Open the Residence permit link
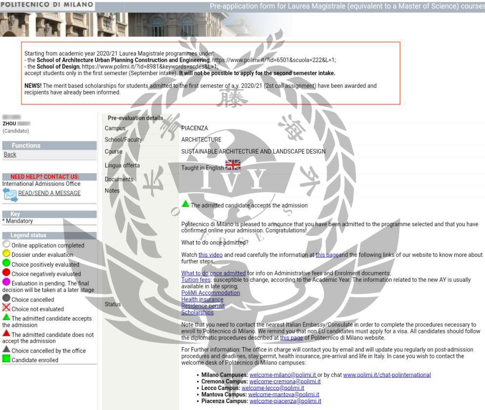 (x=203, y=306)
